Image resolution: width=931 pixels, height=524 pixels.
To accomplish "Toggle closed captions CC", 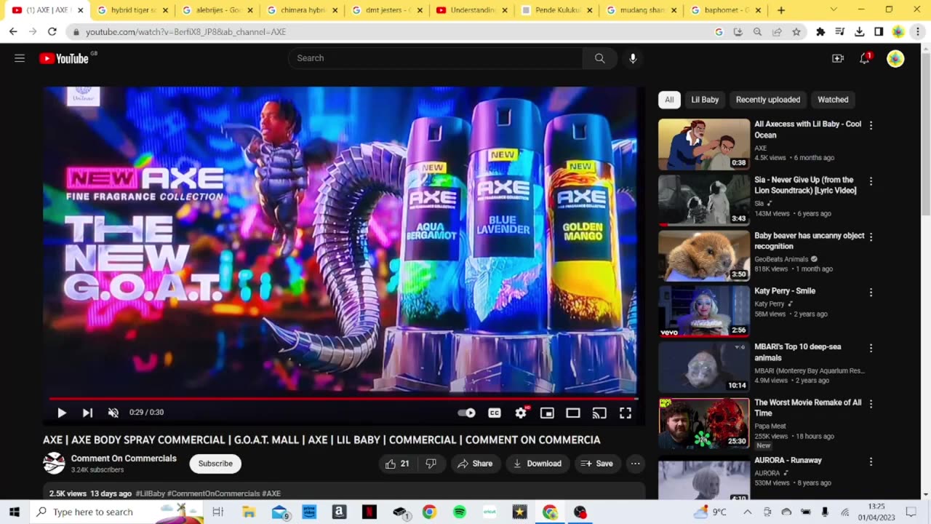I will click(495, 413).
